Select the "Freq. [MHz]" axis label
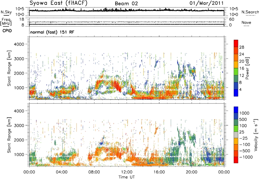This screenshot has height=179, width=259. pyautogui.click(x=6, y=22)
